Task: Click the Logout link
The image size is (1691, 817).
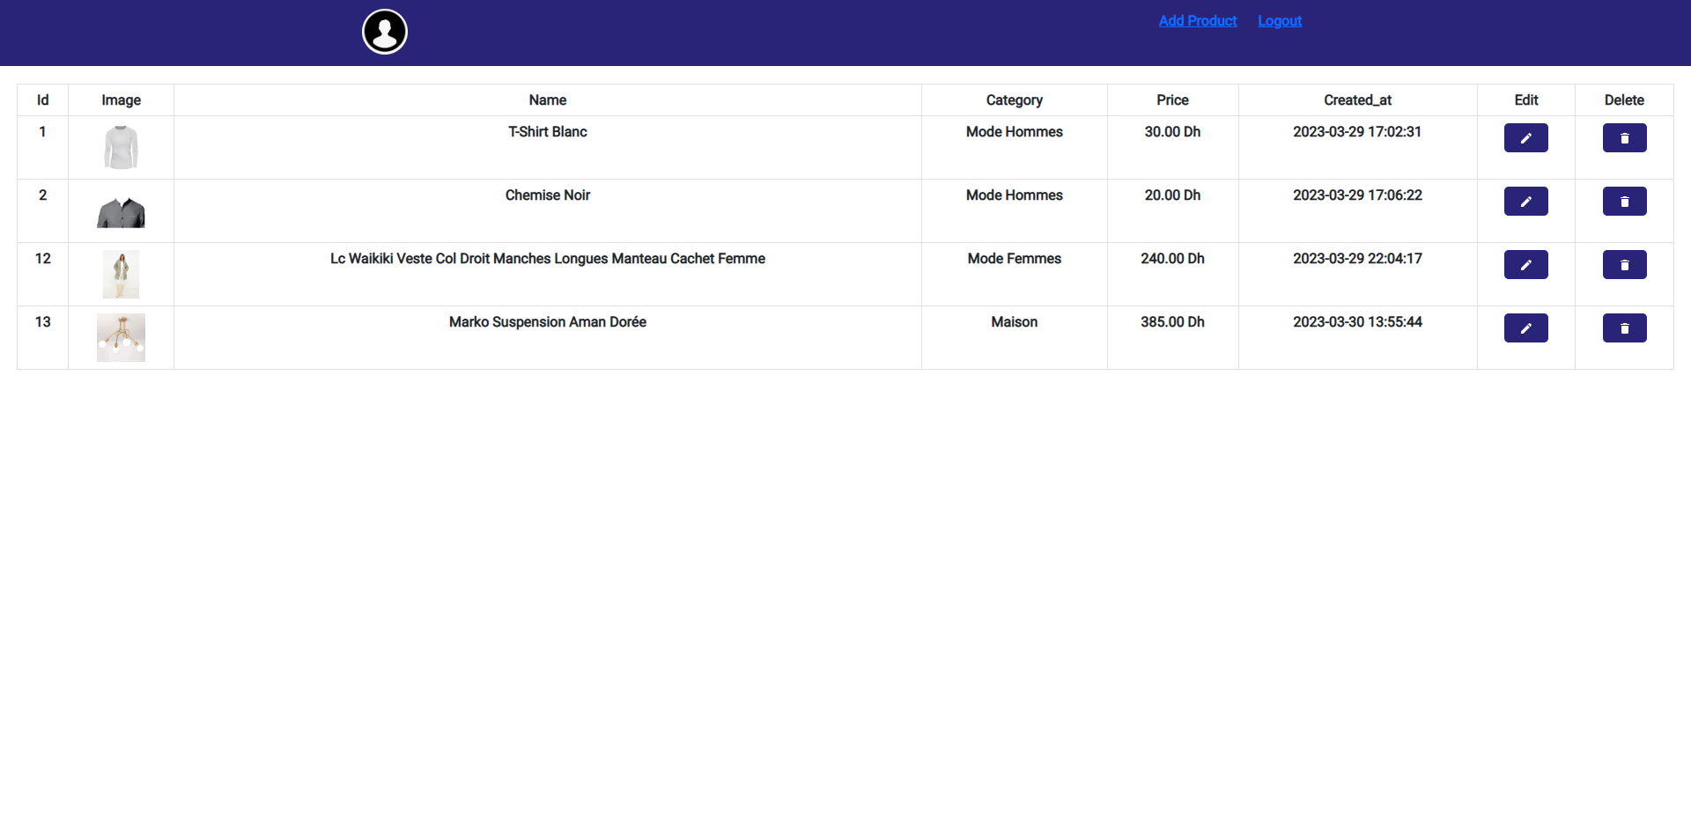Action: tap(1279, 20)
